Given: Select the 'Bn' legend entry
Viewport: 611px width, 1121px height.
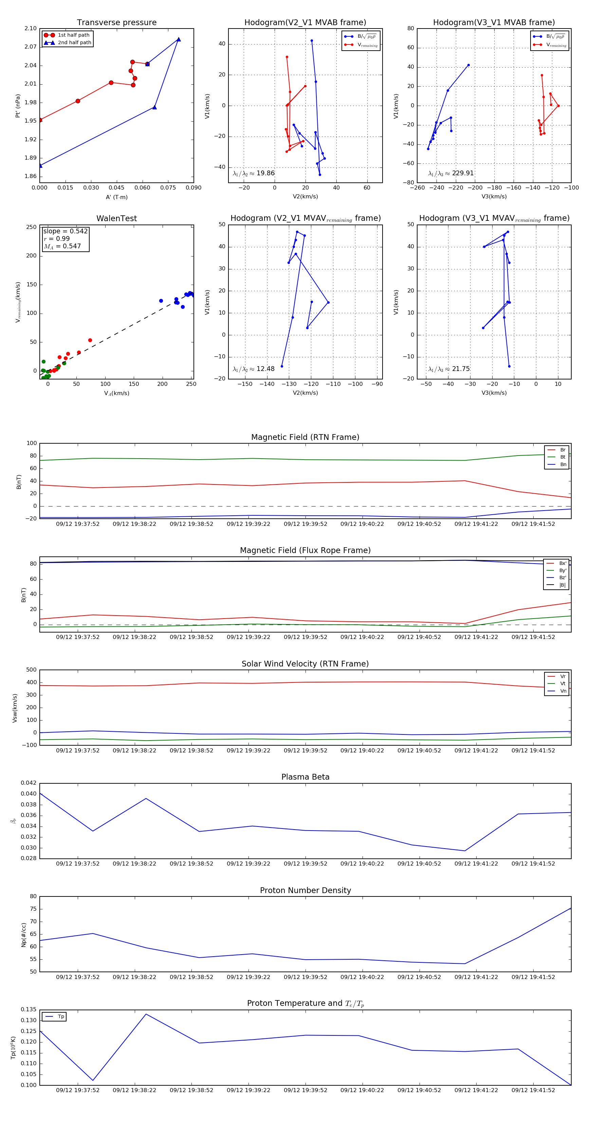Looking at the screenshot, I should point(557,464).
